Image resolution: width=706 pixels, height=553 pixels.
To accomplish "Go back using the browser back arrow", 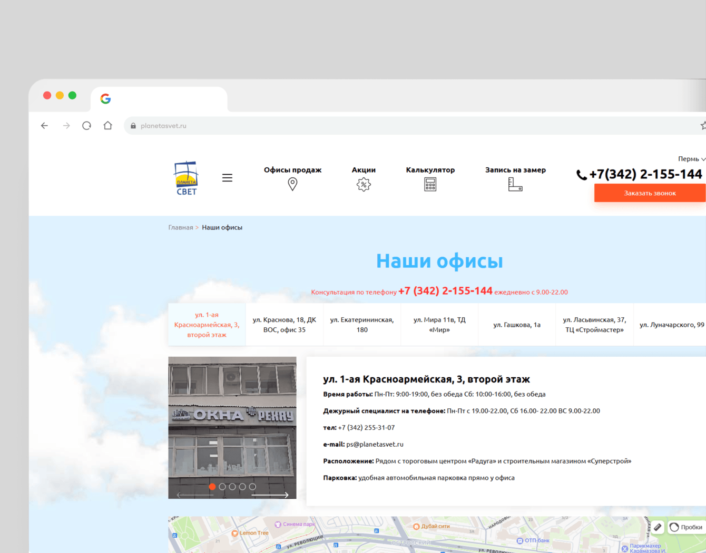I will (45, 126).
